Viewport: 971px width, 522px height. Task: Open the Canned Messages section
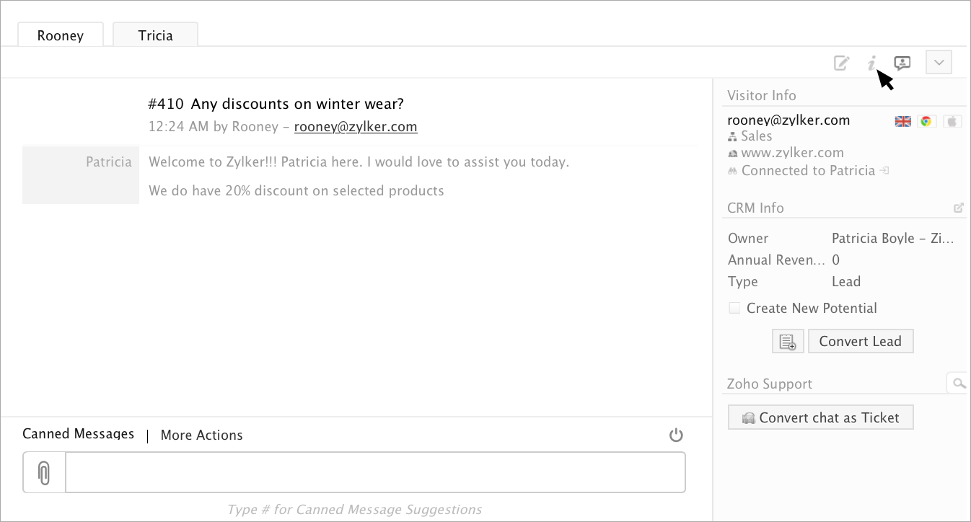pos(78,434)
